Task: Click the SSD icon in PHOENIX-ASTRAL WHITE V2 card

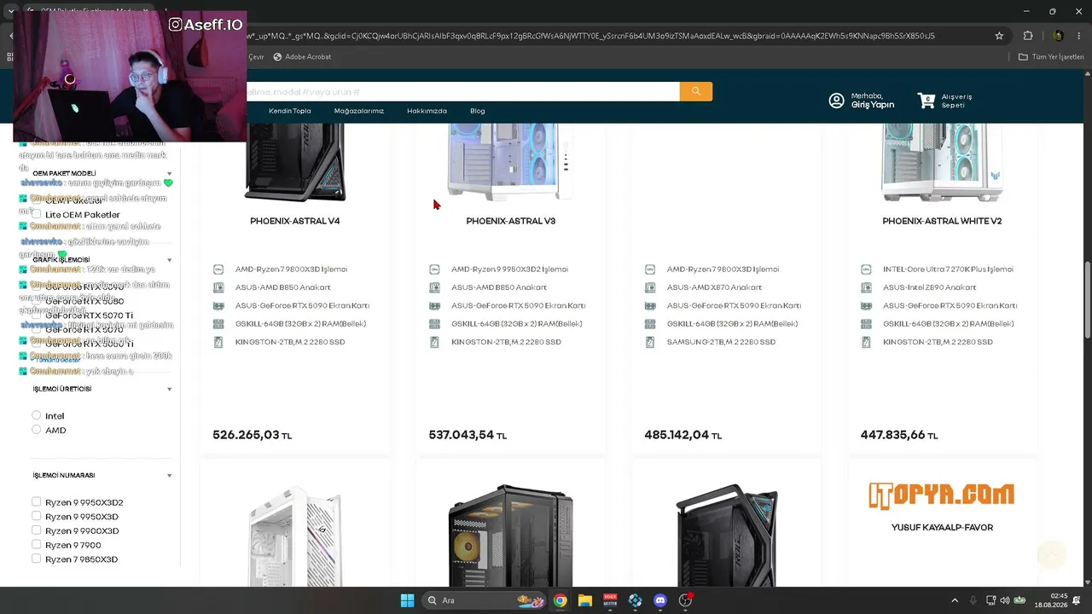Action: pos(866,342)
